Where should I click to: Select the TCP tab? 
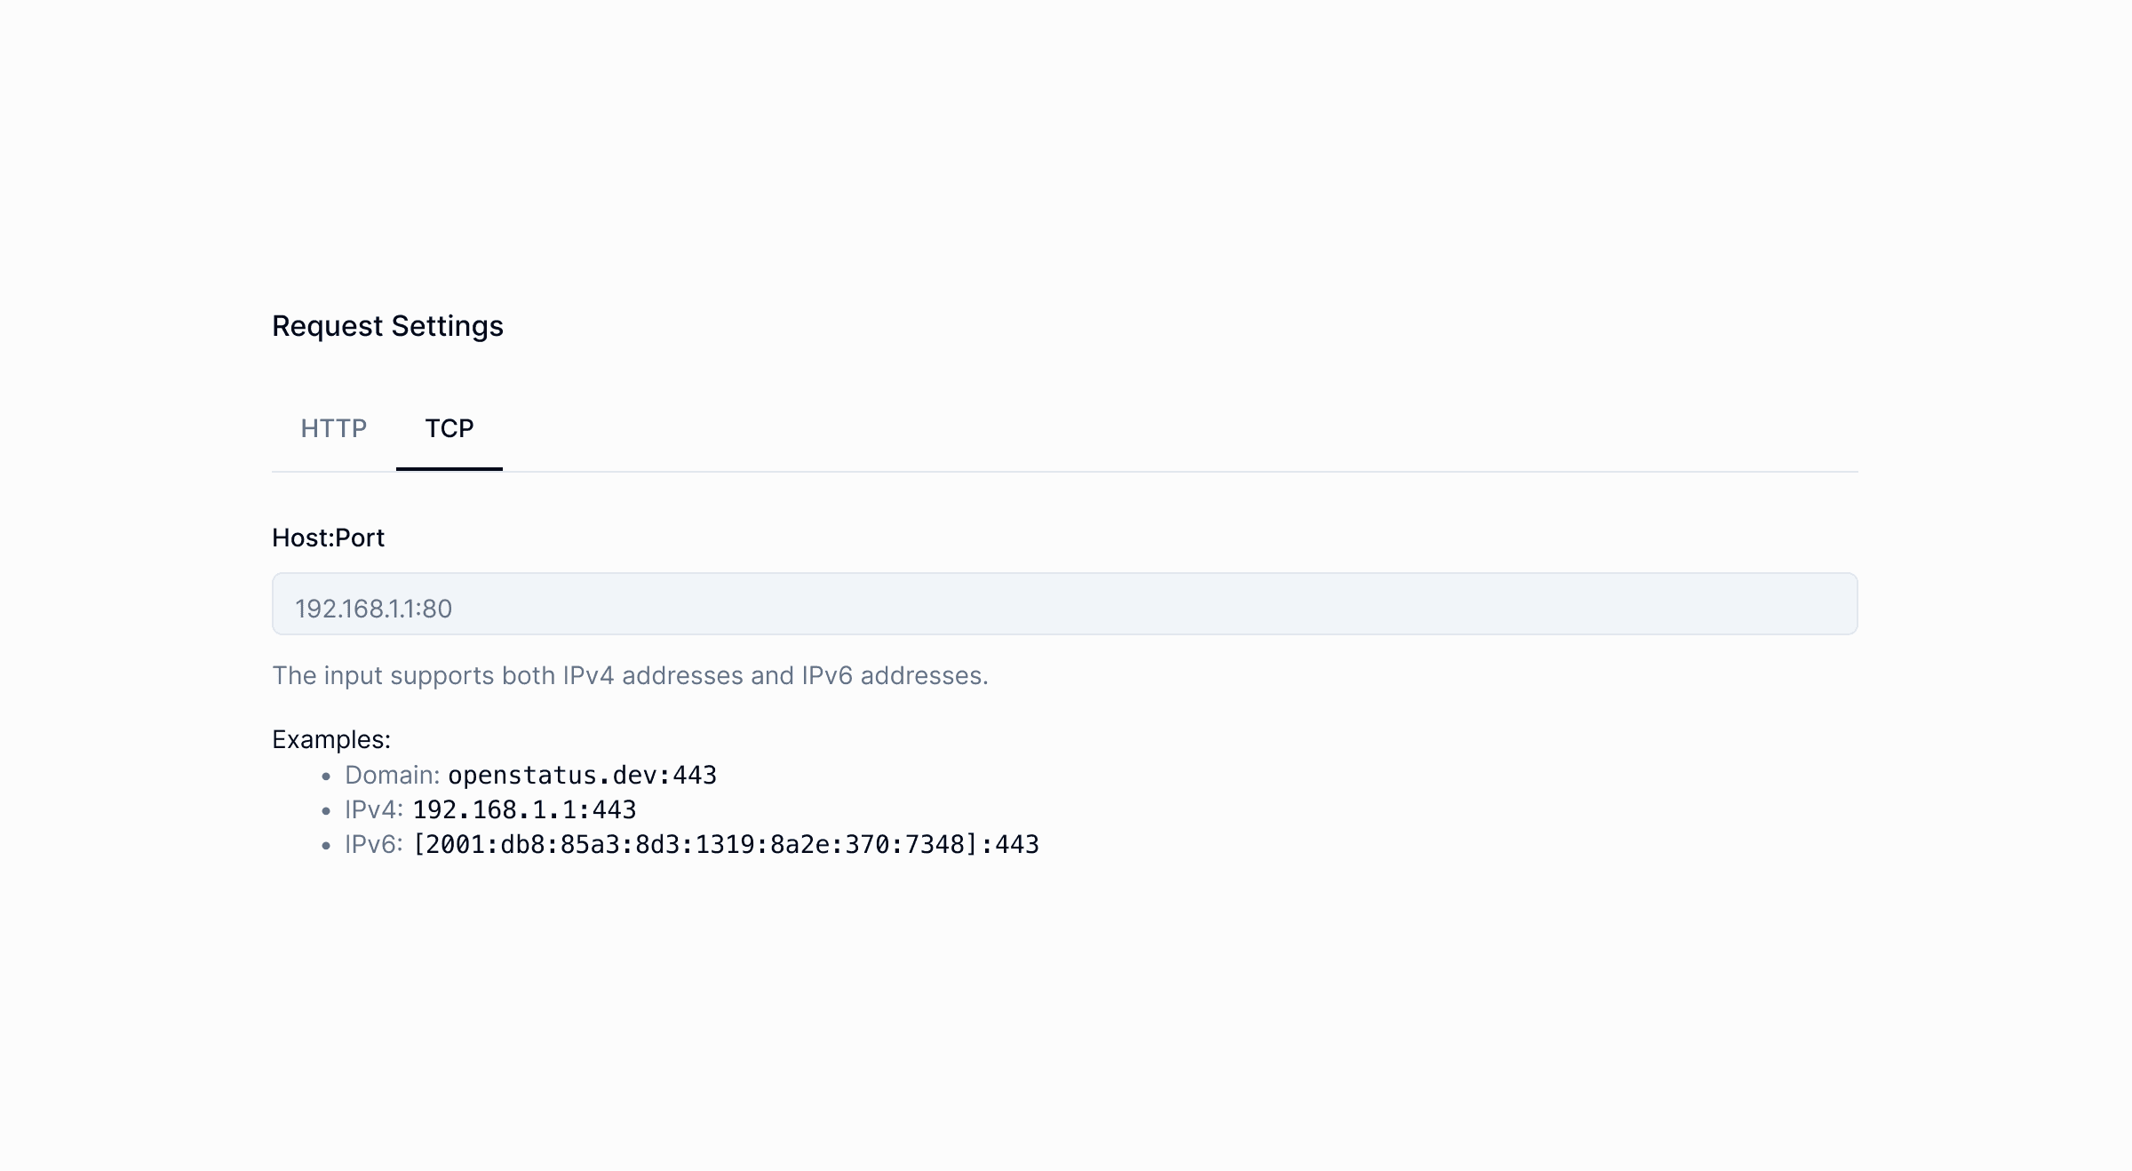coord(449,429)
